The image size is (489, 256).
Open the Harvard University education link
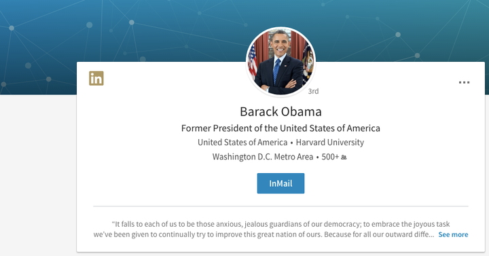pyautogui.click(x=330, y=143)
